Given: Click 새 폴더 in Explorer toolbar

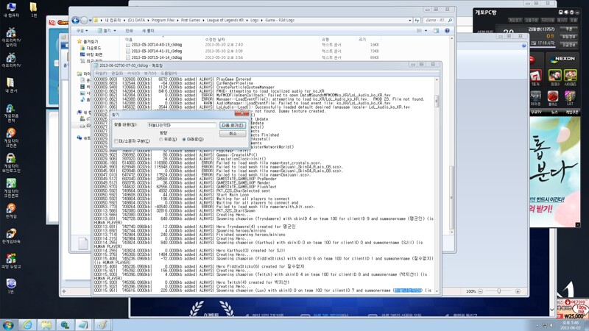Looking at the screenshot, I should click(x=148, y=31).
